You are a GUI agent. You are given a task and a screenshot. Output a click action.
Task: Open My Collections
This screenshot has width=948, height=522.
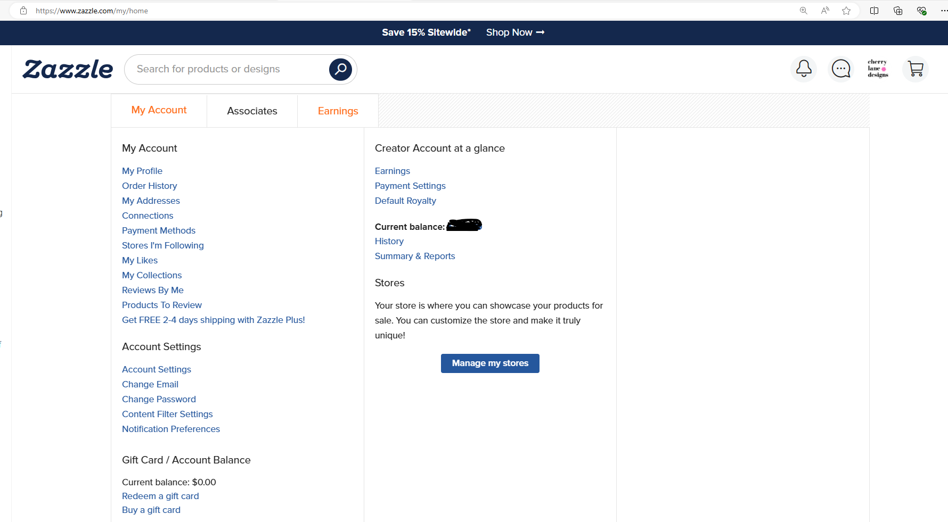[x=152, y=275]
